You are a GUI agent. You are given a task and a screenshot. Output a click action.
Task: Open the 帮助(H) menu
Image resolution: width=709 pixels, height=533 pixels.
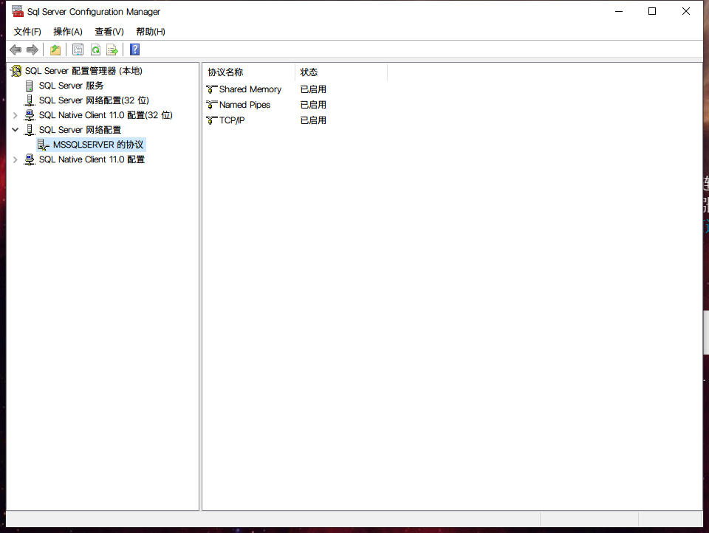point(151,32)
